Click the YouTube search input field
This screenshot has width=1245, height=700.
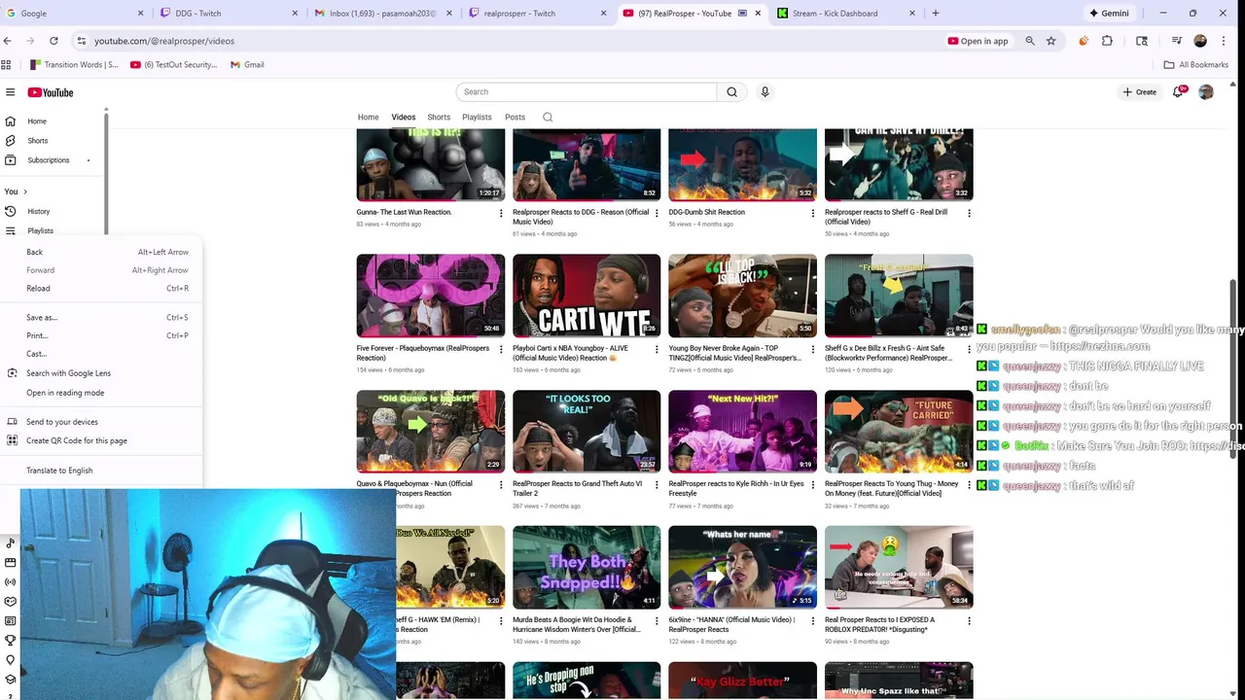587,92
